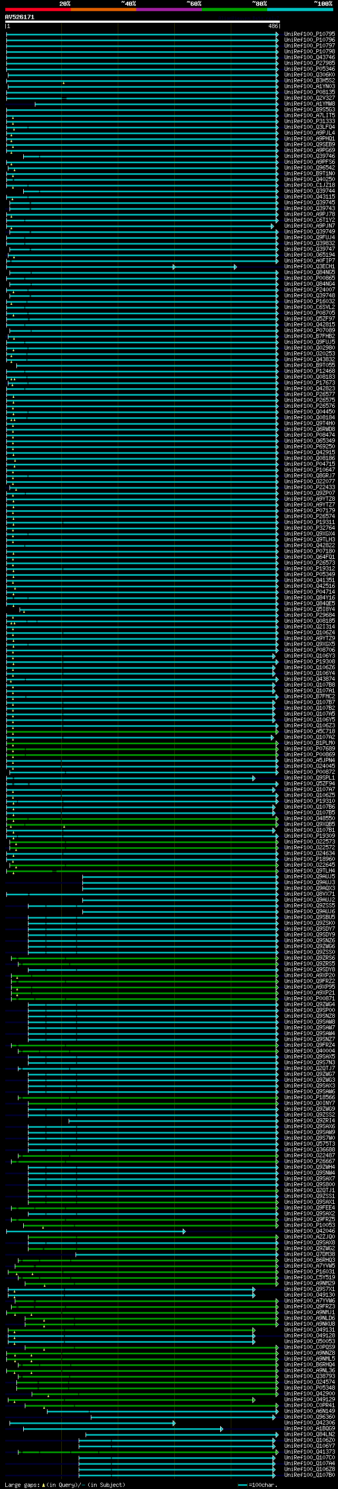Select hit UniRef100_P26573
Viewport: 338px width, 1489px height.
309,563
